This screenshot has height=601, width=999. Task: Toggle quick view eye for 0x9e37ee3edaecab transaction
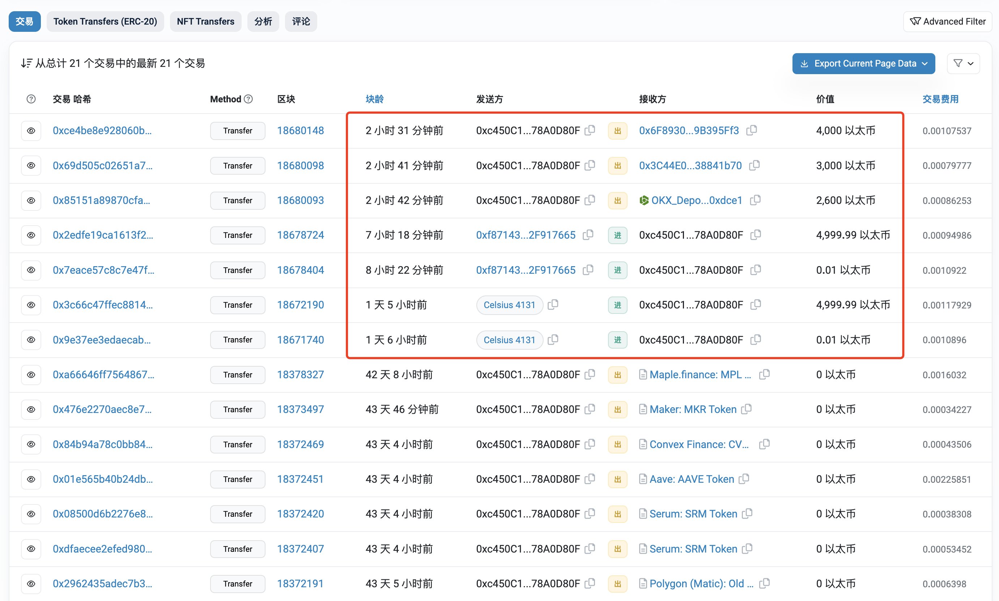coord(31,340)
